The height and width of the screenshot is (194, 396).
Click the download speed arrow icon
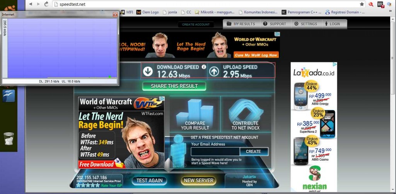[x=148, y=71]
